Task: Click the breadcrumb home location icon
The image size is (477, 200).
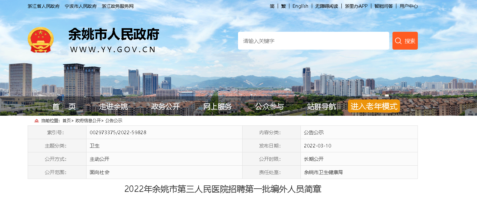Action: point(36,121)
